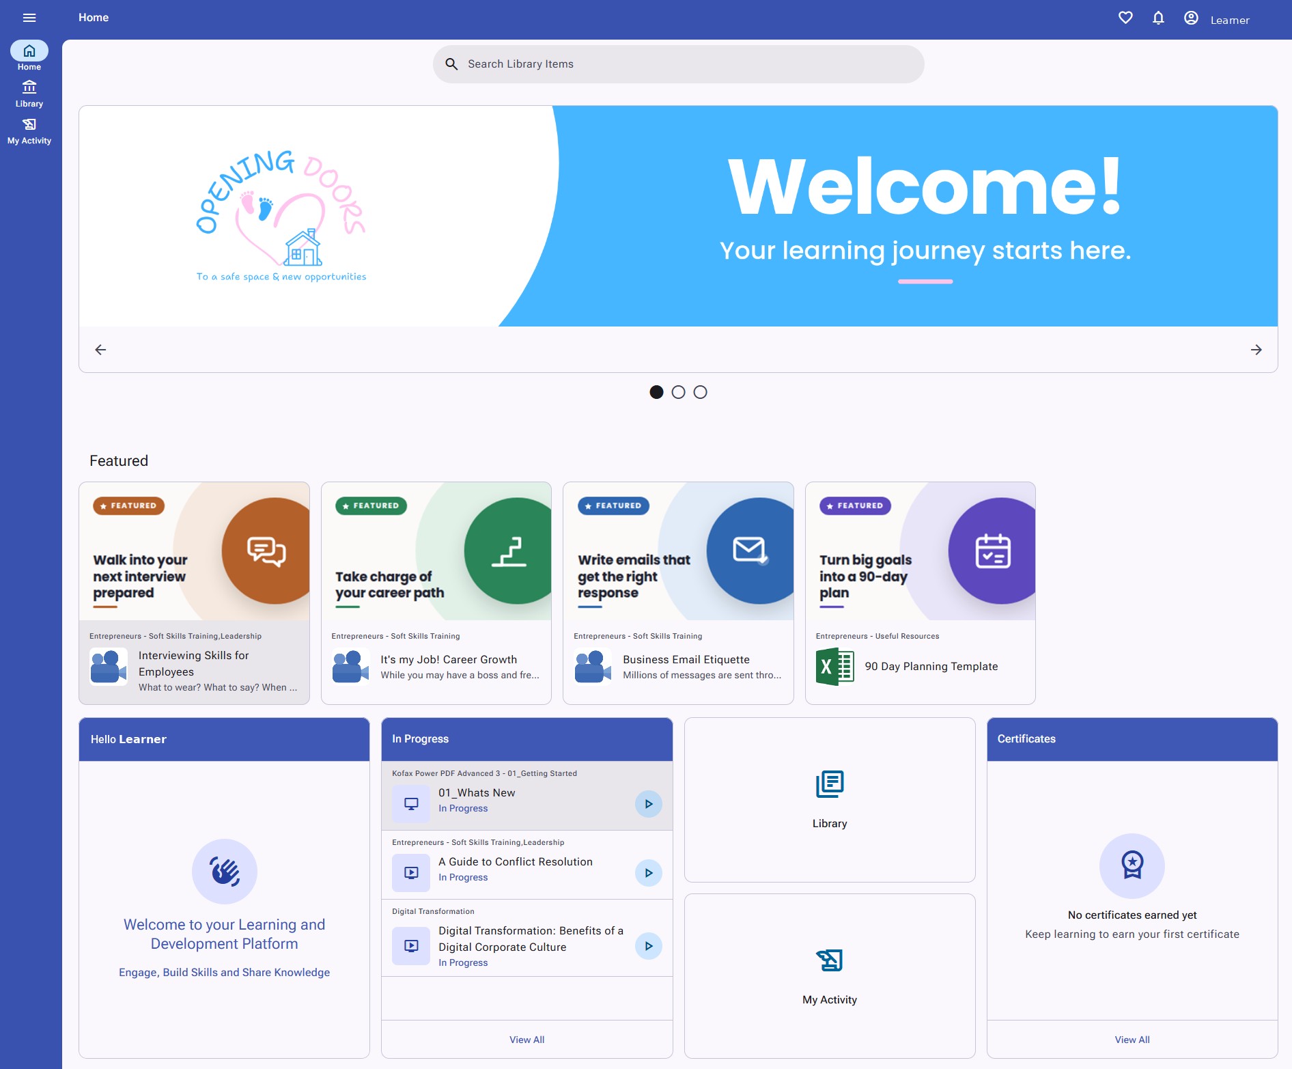1292x1069 pixels.
Task: Open My Activity in the sidebar
Action: [29, 131]
